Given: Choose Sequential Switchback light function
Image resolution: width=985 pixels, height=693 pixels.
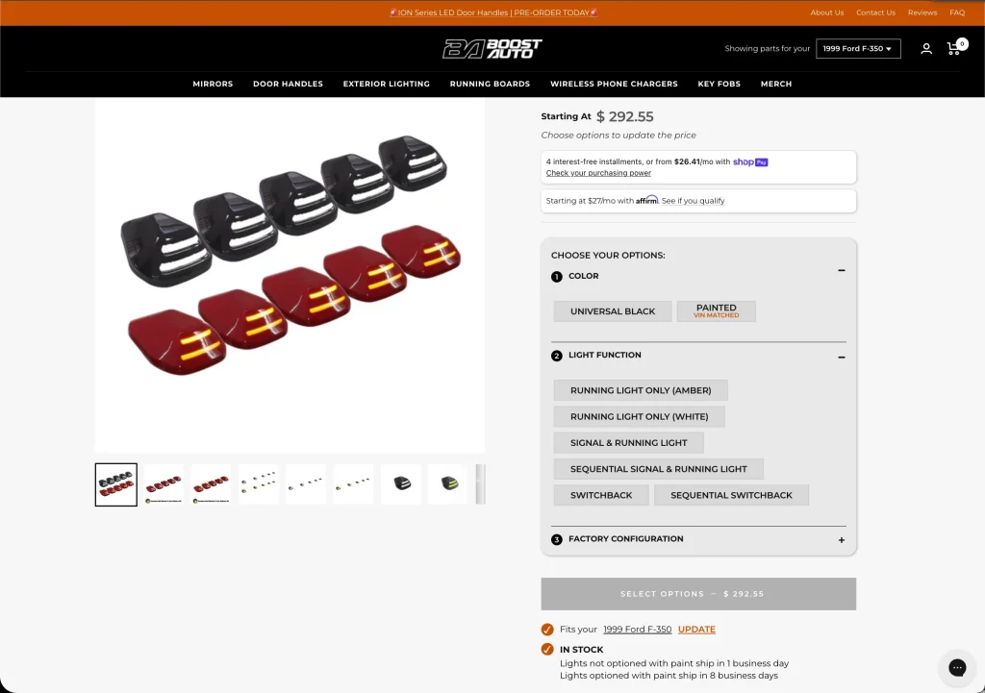Looking at the screenshot, I should click(731, 495).
